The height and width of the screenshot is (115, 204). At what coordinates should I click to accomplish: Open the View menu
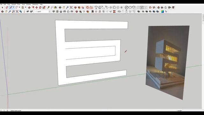click(x=9, y=4)
